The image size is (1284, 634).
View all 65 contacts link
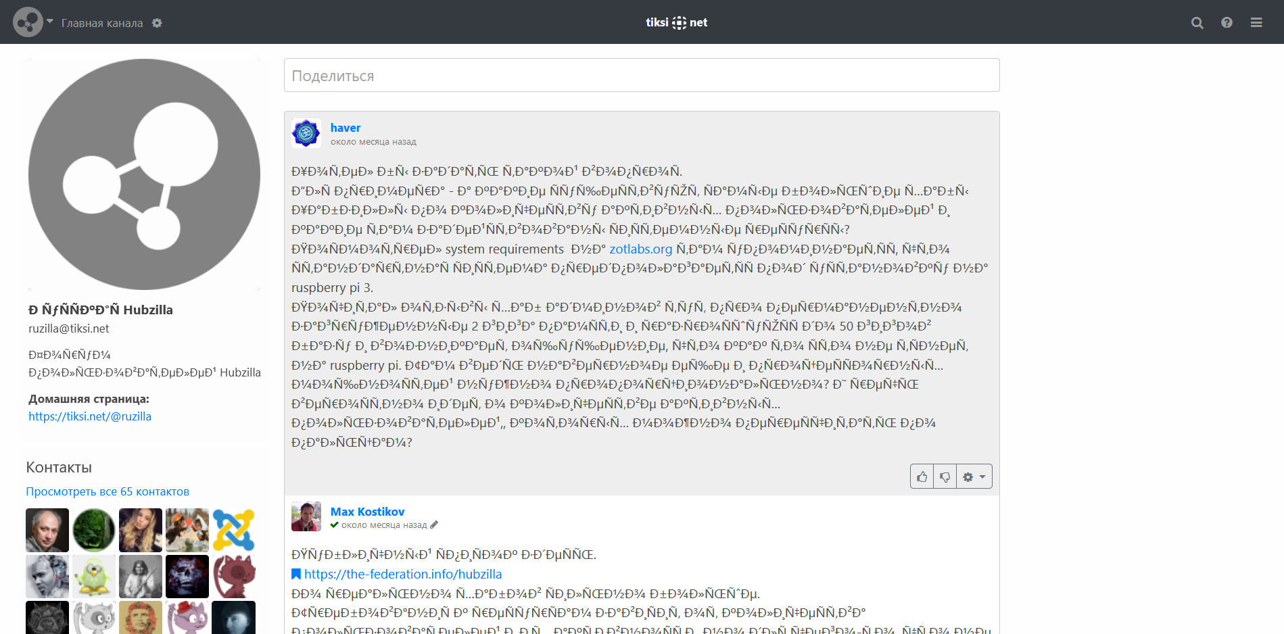coord(108,491)
